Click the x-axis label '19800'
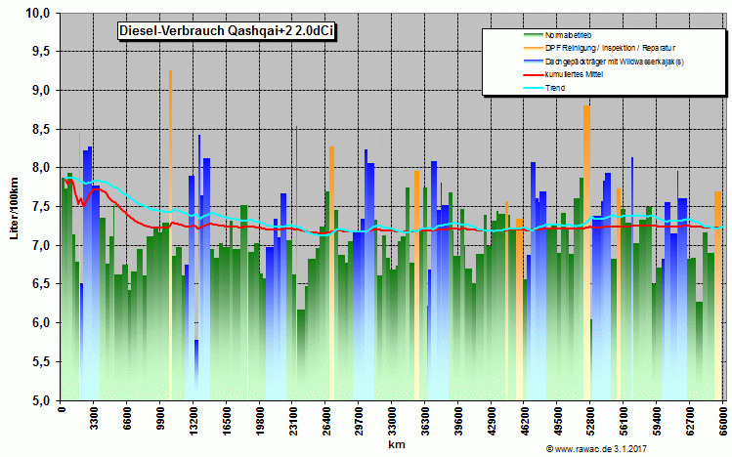732x457 pixels. point(260,421)
